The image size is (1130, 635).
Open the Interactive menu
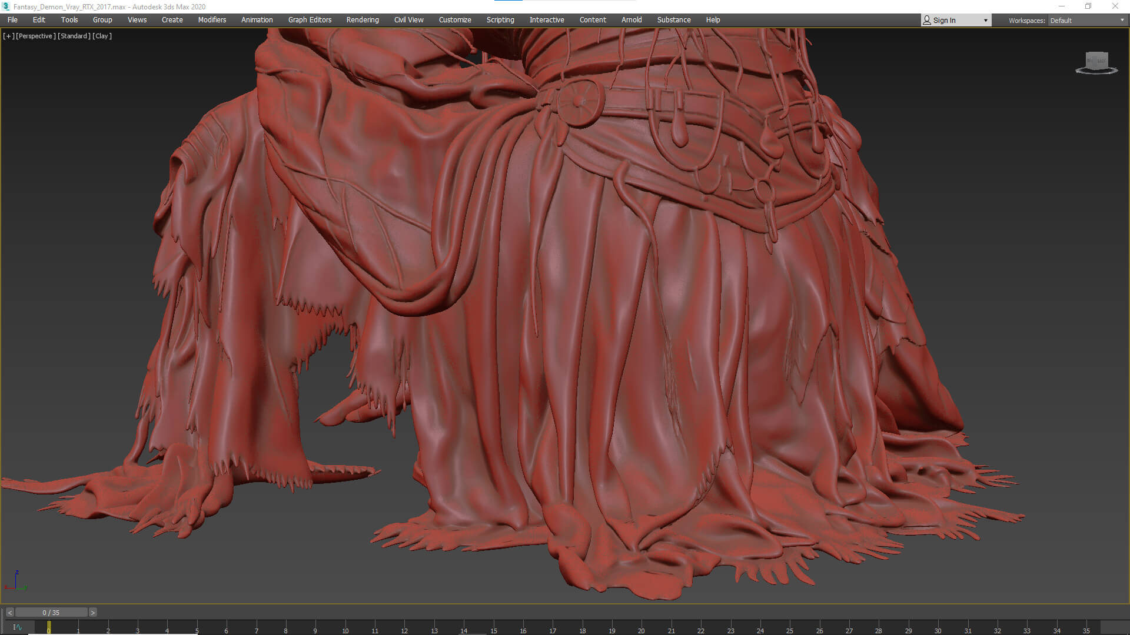547,20
